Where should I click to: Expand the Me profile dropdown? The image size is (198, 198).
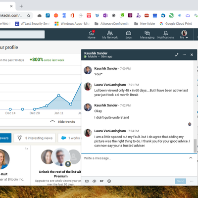[184, 35]
